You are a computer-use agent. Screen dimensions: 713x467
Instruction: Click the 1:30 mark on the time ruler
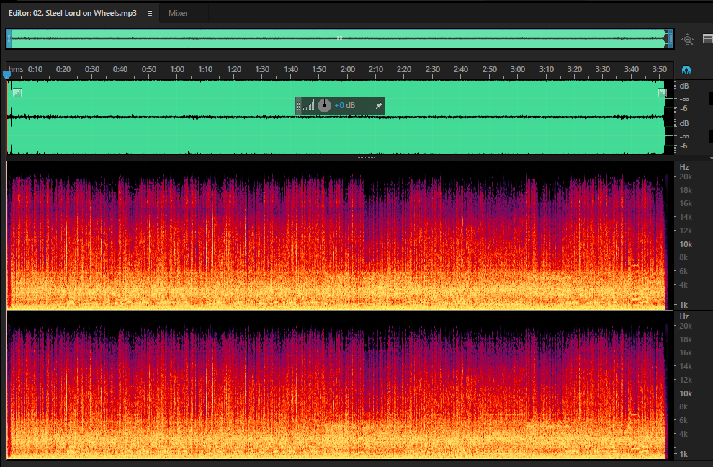point(262,69)
